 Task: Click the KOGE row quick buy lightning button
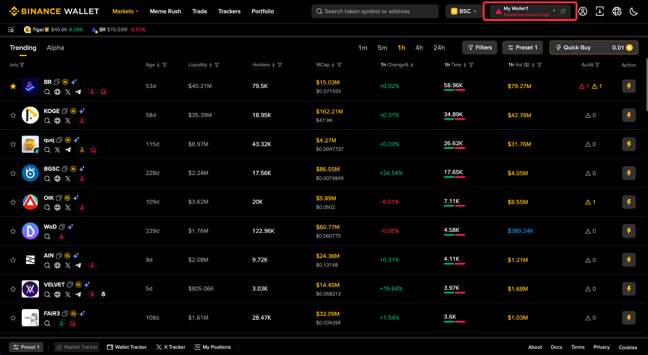tap(629, 115)
